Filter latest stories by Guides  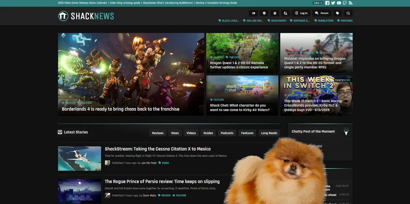[x=208, y=133]
